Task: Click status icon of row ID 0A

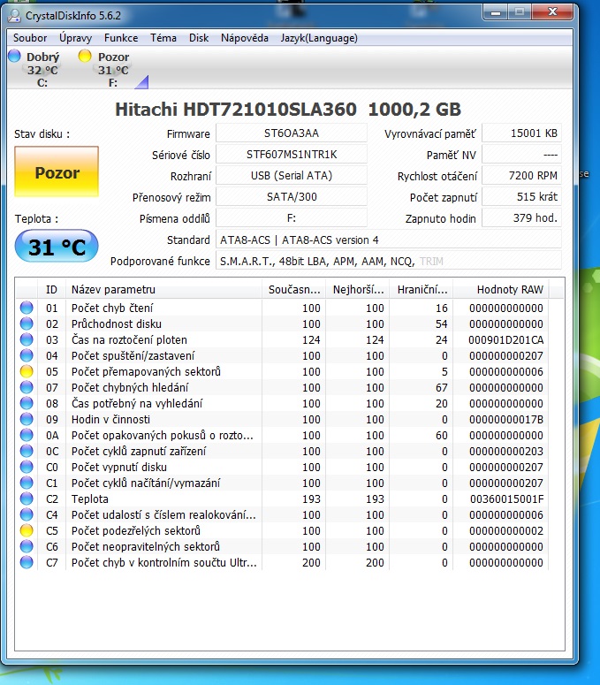Action: pos(27,435)
